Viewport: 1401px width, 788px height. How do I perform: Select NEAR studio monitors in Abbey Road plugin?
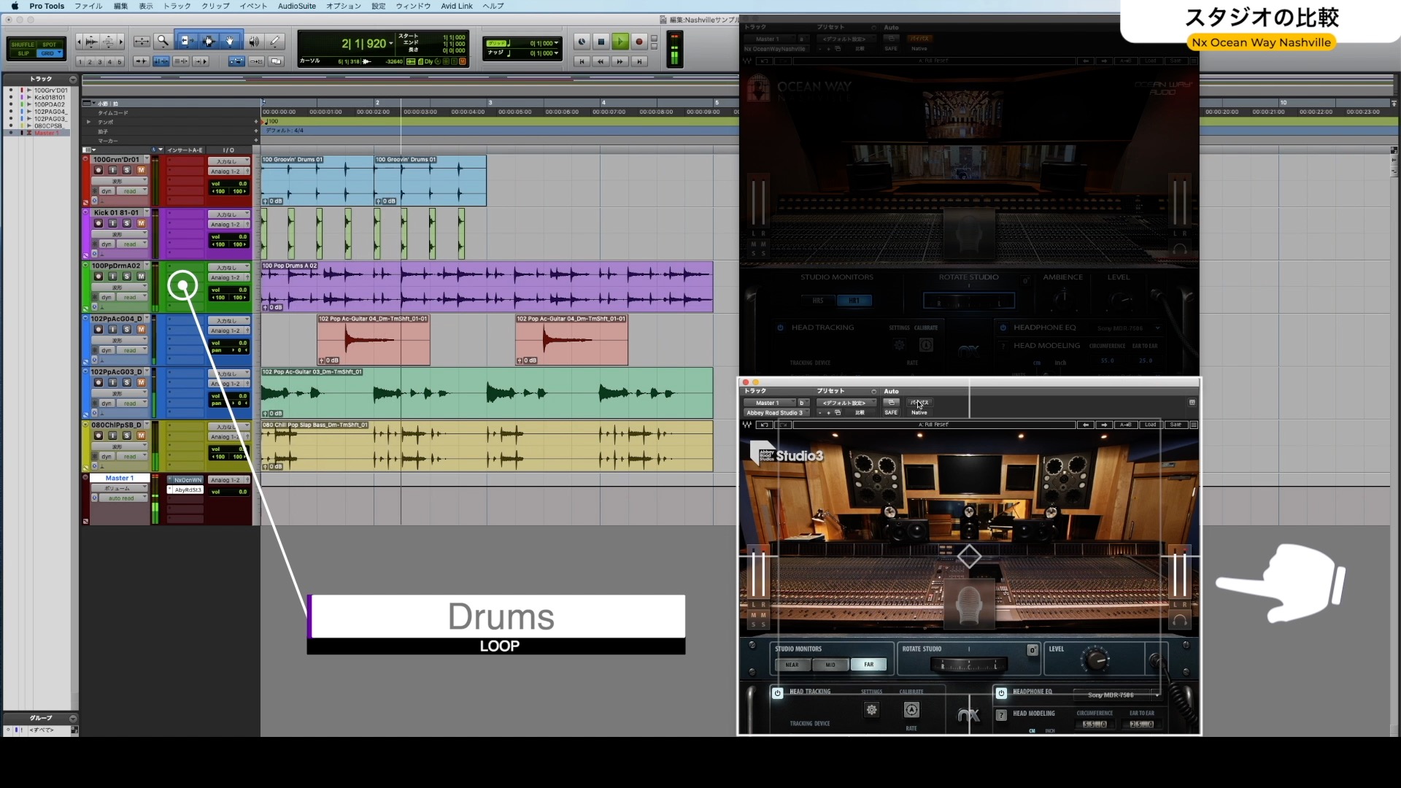click(x=792, y=665)
